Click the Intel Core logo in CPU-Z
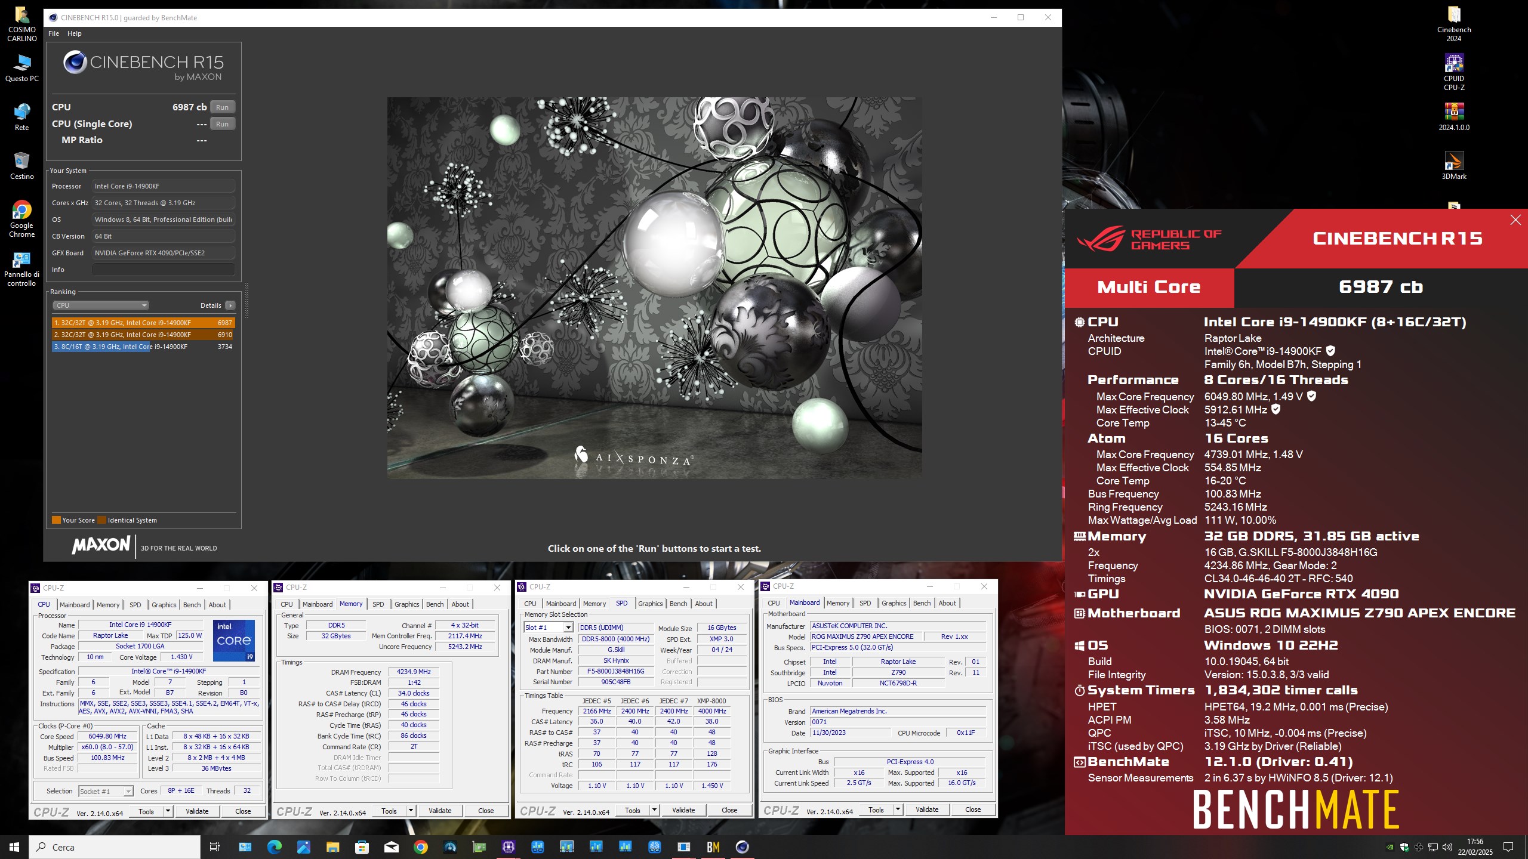Screen dimensions: 1528x859 click(x=234, y=640)
